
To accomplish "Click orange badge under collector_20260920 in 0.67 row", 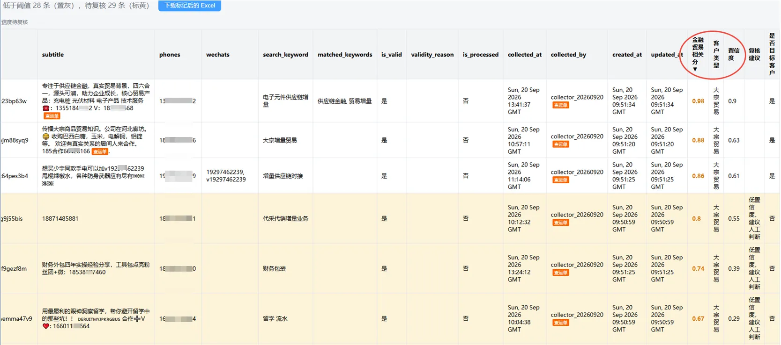I will (x=560, y=323).
